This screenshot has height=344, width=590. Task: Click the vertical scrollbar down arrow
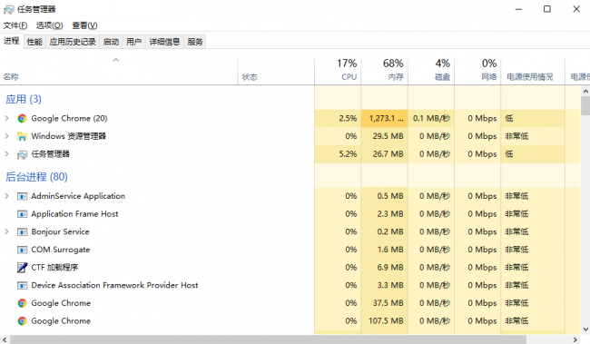(585, 329)
